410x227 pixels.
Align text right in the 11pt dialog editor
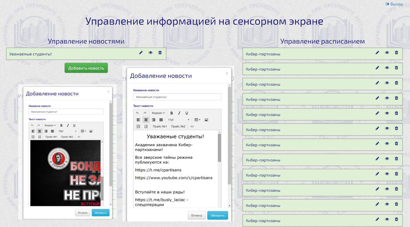click(x=153, y=120)
